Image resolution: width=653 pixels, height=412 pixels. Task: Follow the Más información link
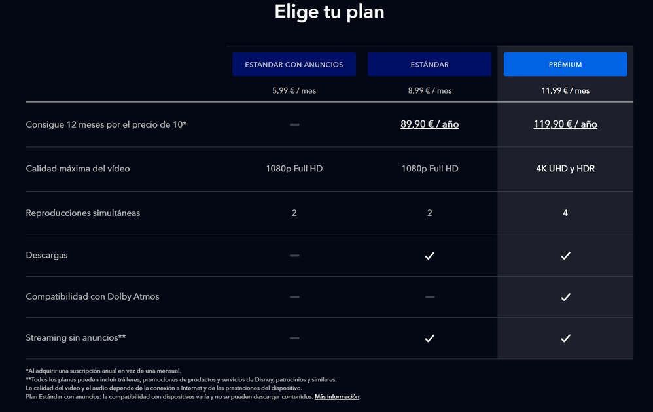point(337,397)
